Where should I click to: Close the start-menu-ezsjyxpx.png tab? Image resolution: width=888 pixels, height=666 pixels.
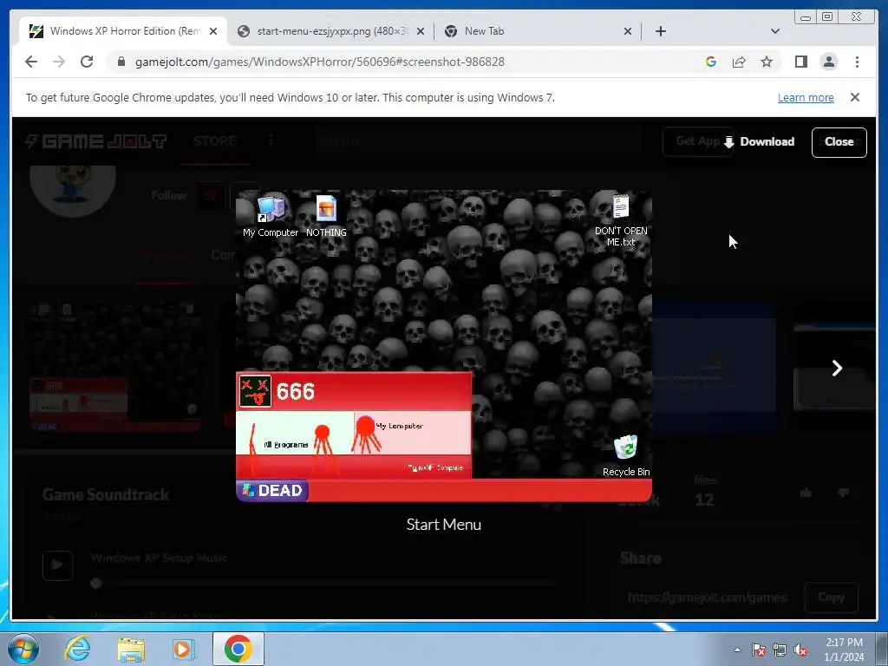point(421,31)
